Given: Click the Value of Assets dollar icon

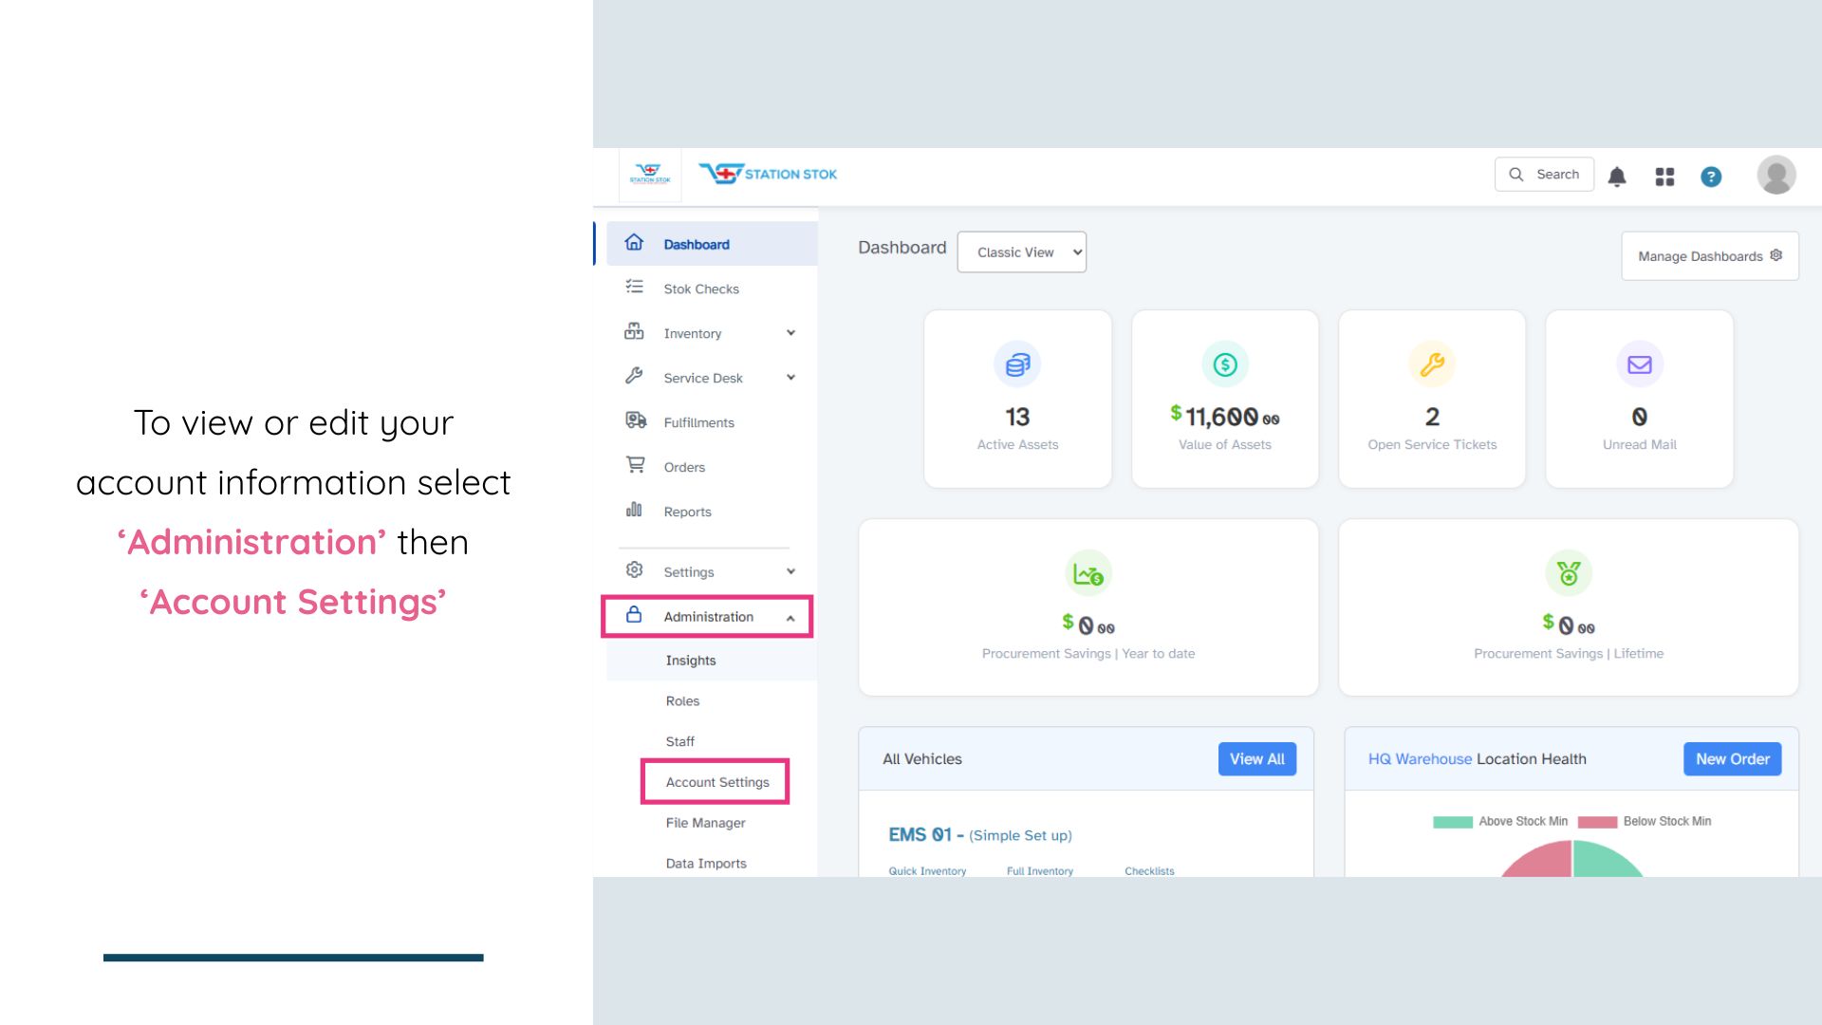Looking at the screenshot, I should click(1224, 364).
